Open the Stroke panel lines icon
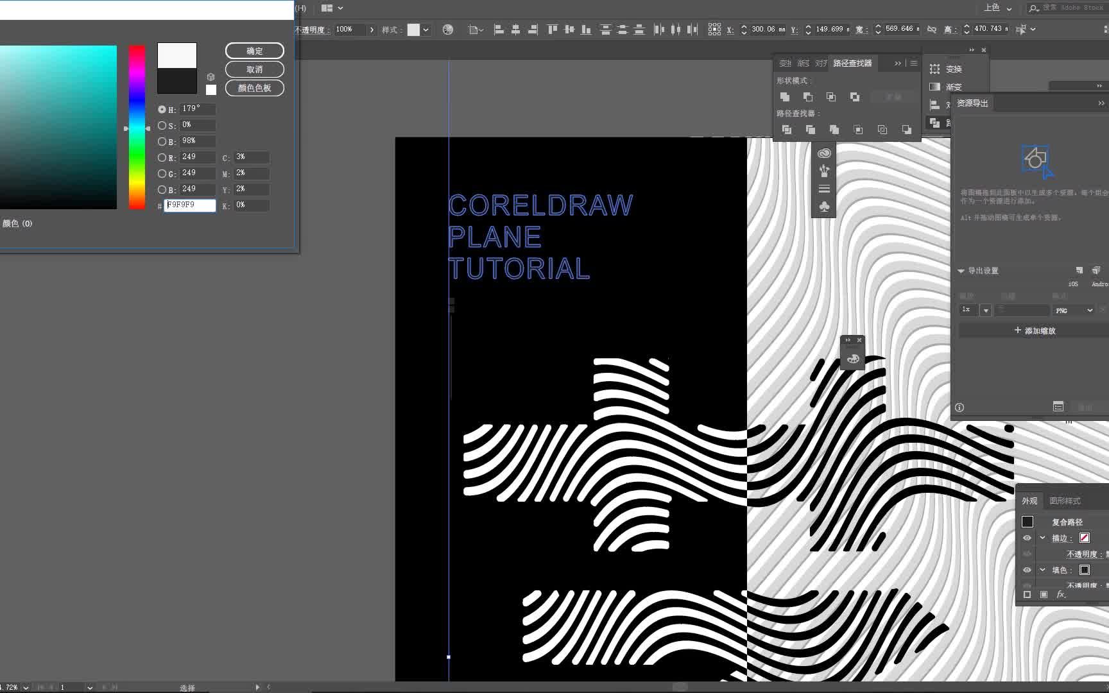This screenshot has height=693, width=1109. click(824, 189)
